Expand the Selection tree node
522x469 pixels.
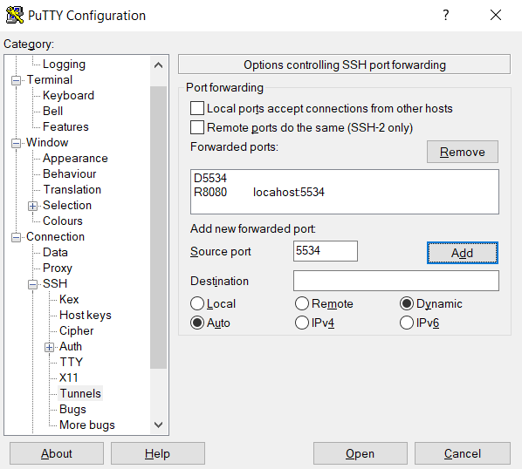32,206
